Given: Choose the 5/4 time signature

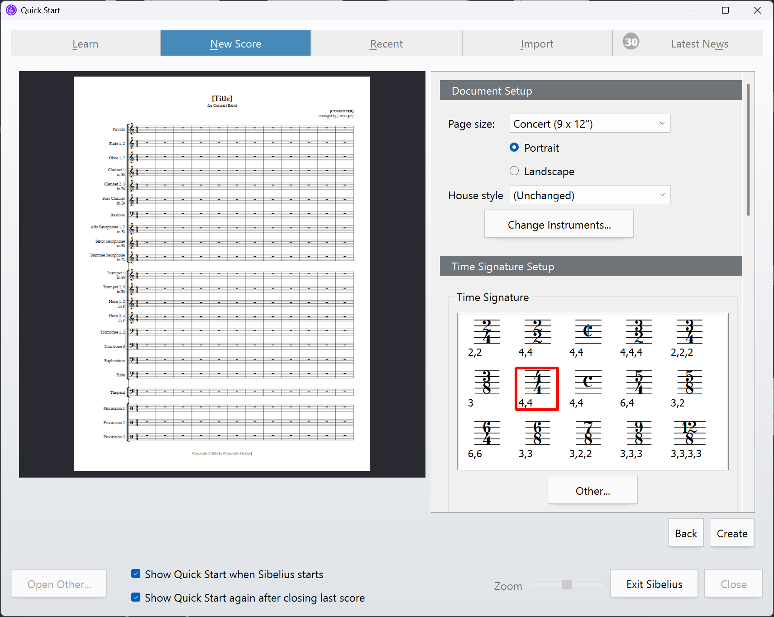Looking at the screenshot, I should pyautogui.click(x=638, y=383).
